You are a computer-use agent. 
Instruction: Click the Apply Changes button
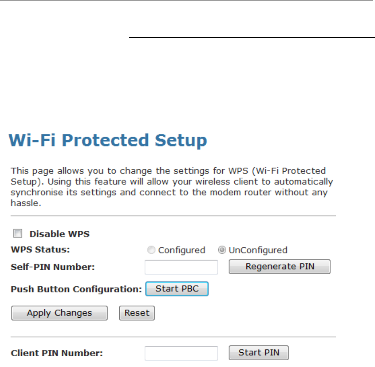point(59,313)
